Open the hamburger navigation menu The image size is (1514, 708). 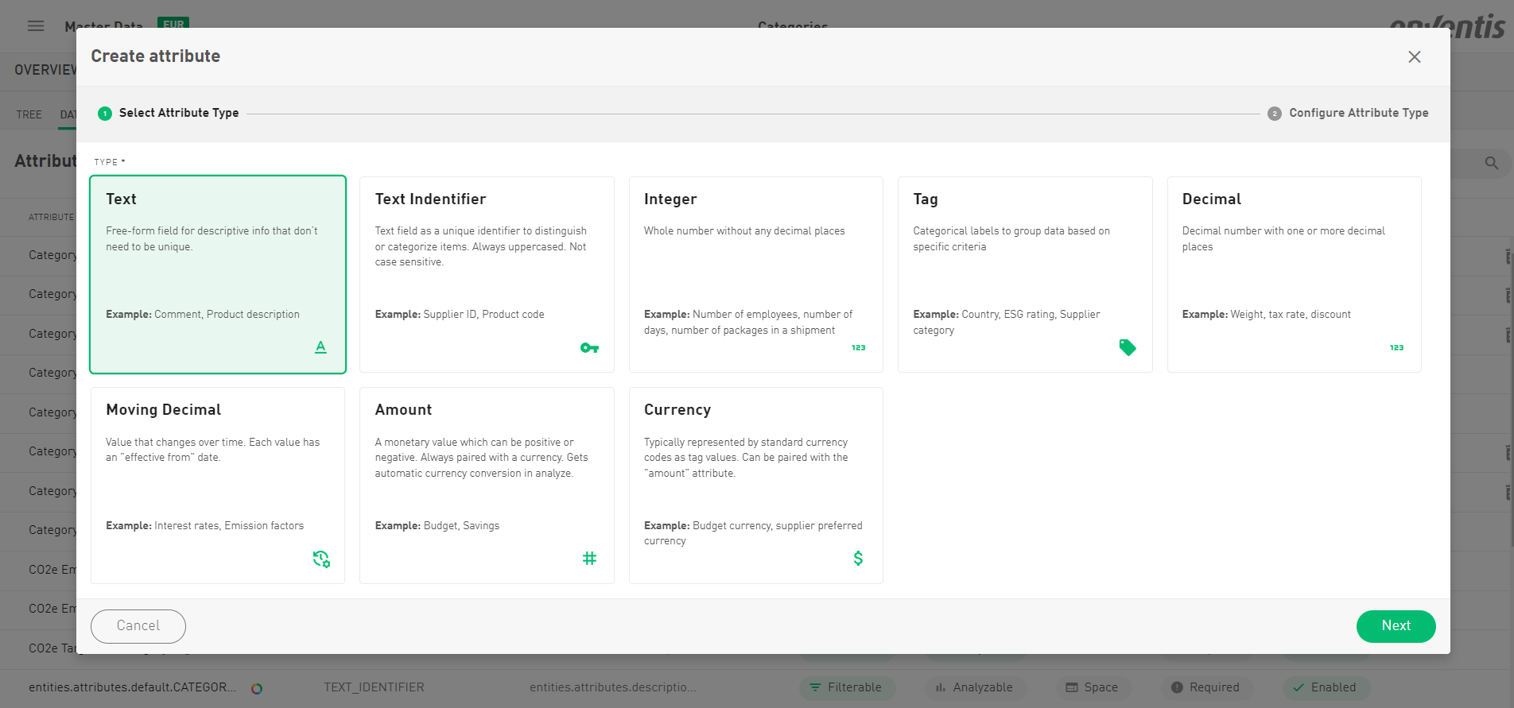tap(36, 26)
